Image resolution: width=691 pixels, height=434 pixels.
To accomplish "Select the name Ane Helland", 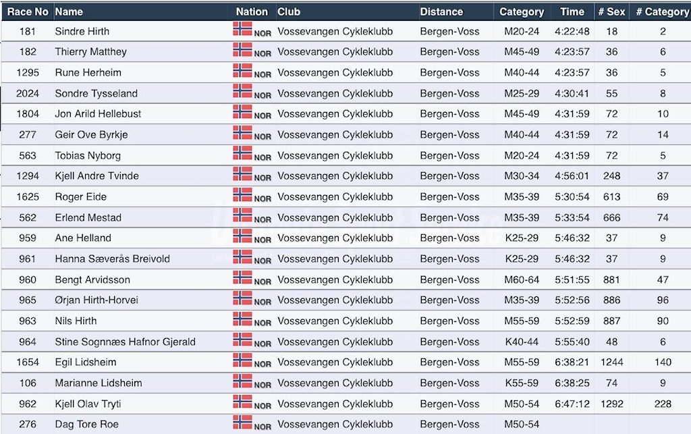I will (83, 238).
